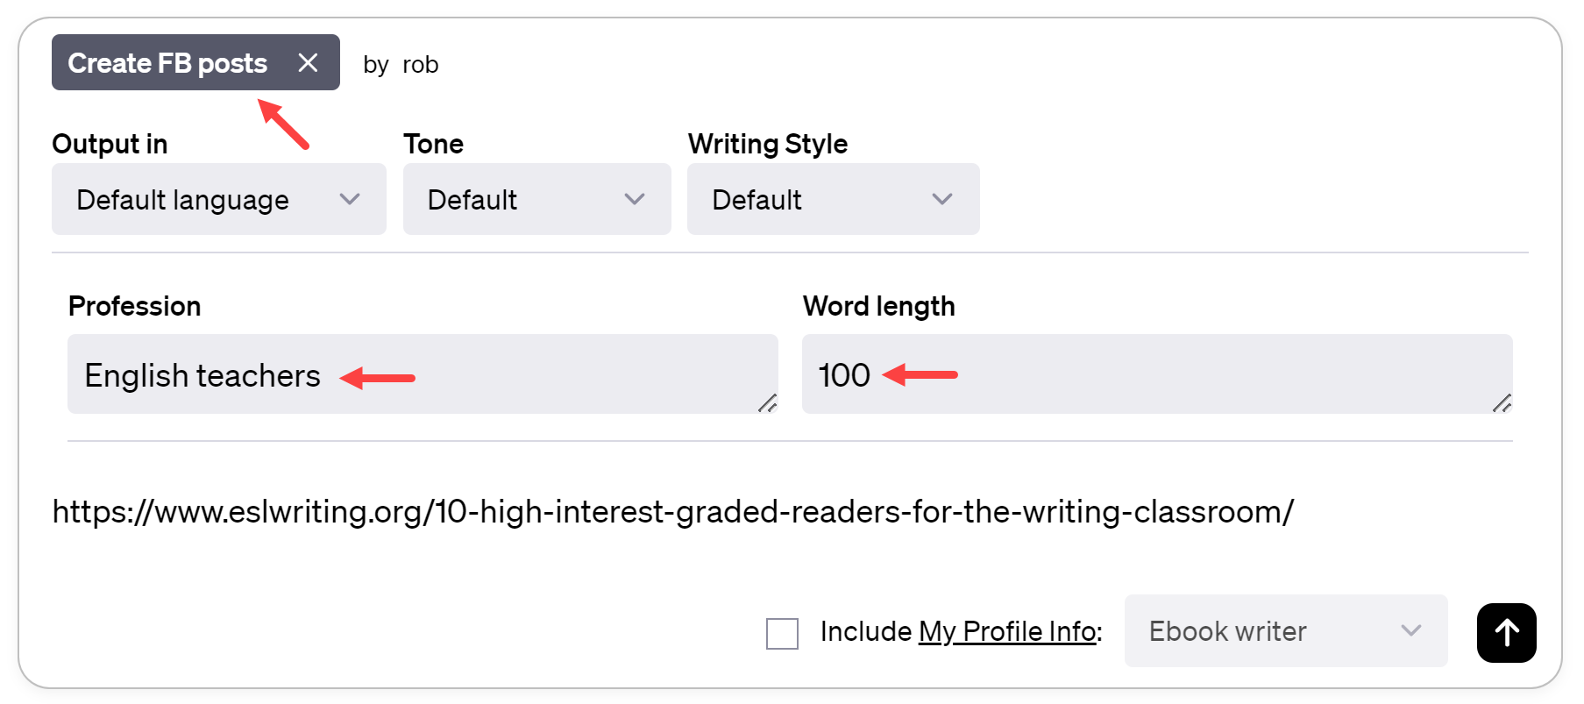Expand the Tone dropdown
The height and width of the screenshot is (704, 1584).
point(536,200)
